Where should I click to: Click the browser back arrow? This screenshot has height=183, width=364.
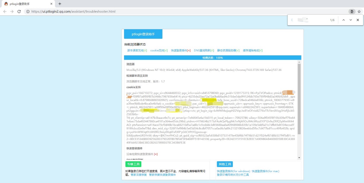tap(5, 11)
